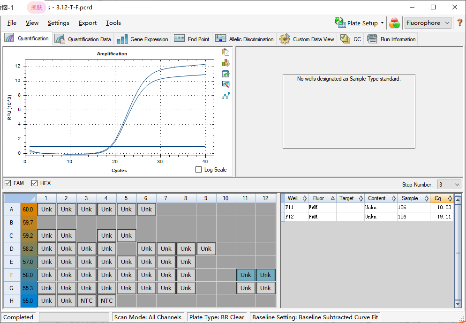Click the 换肤 skin button

(x=37, y=7)
